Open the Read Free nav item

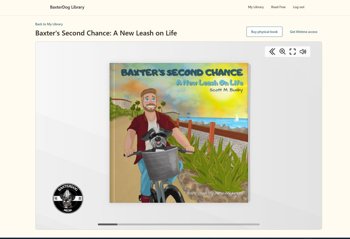tap(278, 7)
